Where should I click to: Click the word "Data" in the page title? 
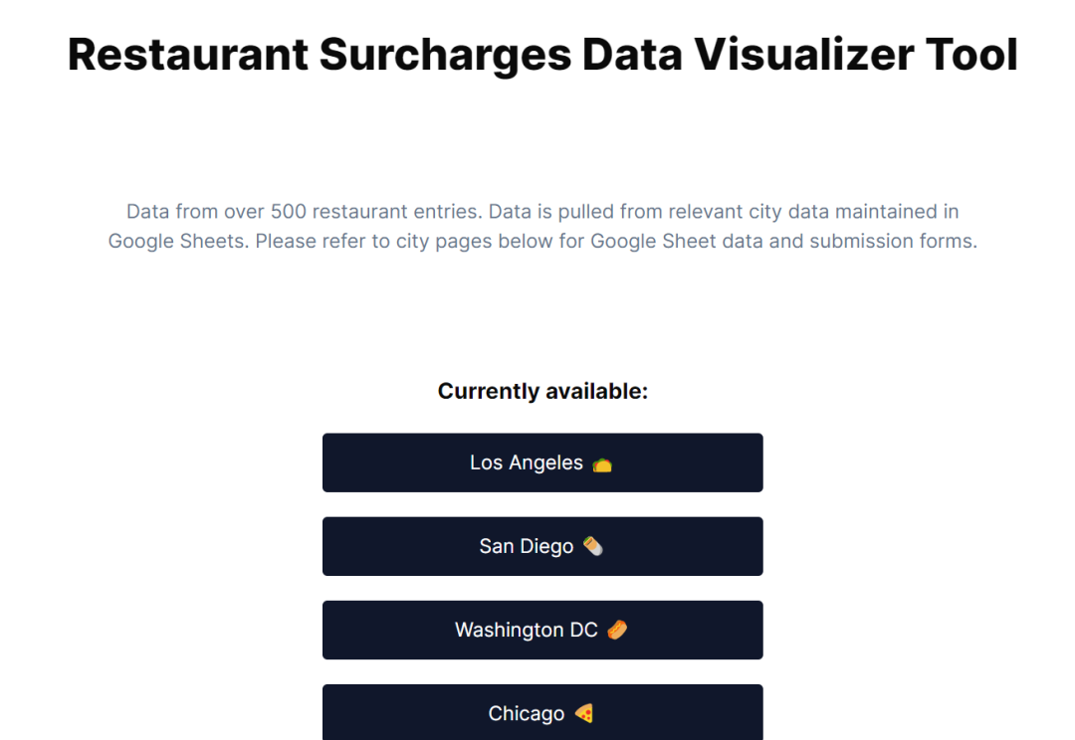[x=631, y=54]
